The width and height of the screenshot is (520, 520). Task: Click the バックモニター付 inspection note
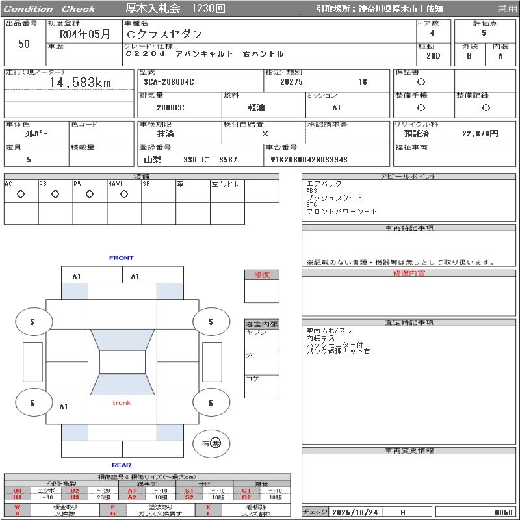click(335, 344)
